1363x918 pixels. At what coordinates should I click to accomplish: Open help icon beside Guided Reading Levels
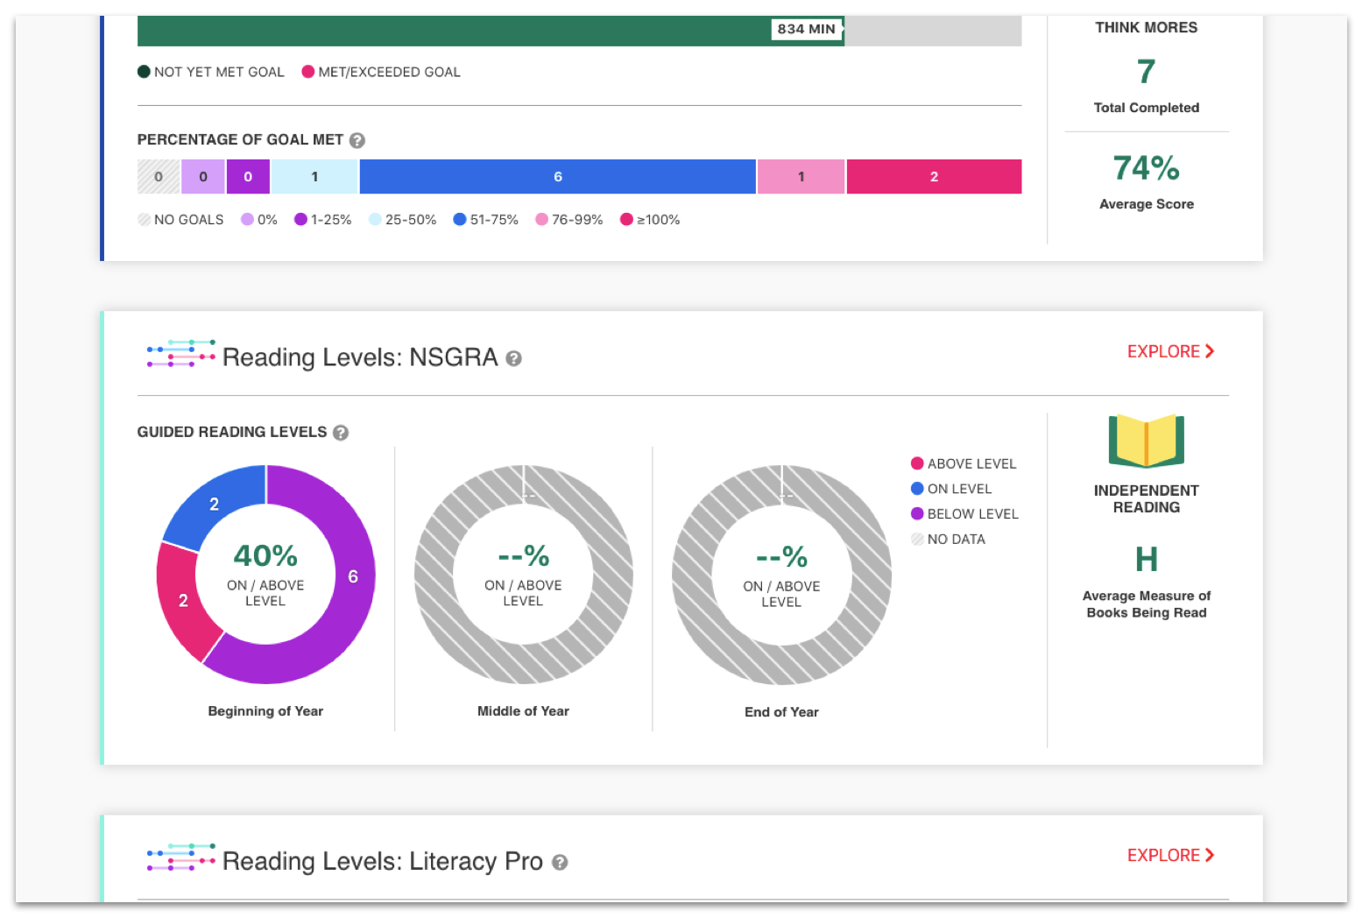coord(341,433)
